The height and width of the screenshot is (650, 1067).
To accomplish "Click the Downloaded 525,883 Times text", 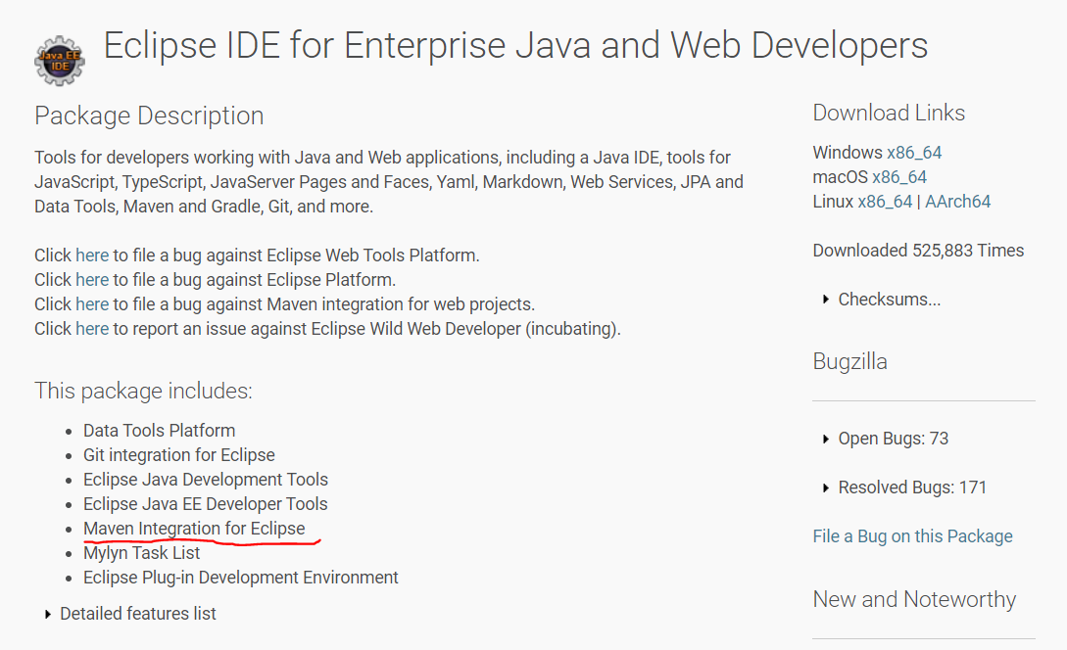I will coord(918,251).
